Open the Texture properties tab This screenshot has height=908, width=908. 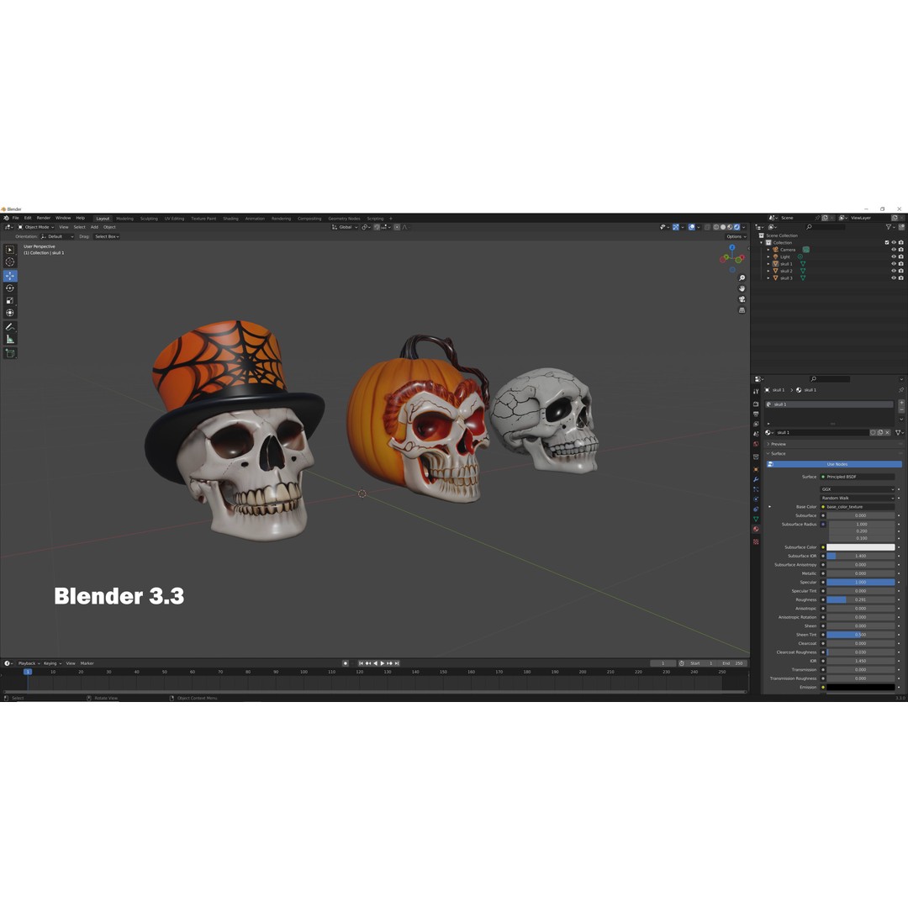(756, 541)
